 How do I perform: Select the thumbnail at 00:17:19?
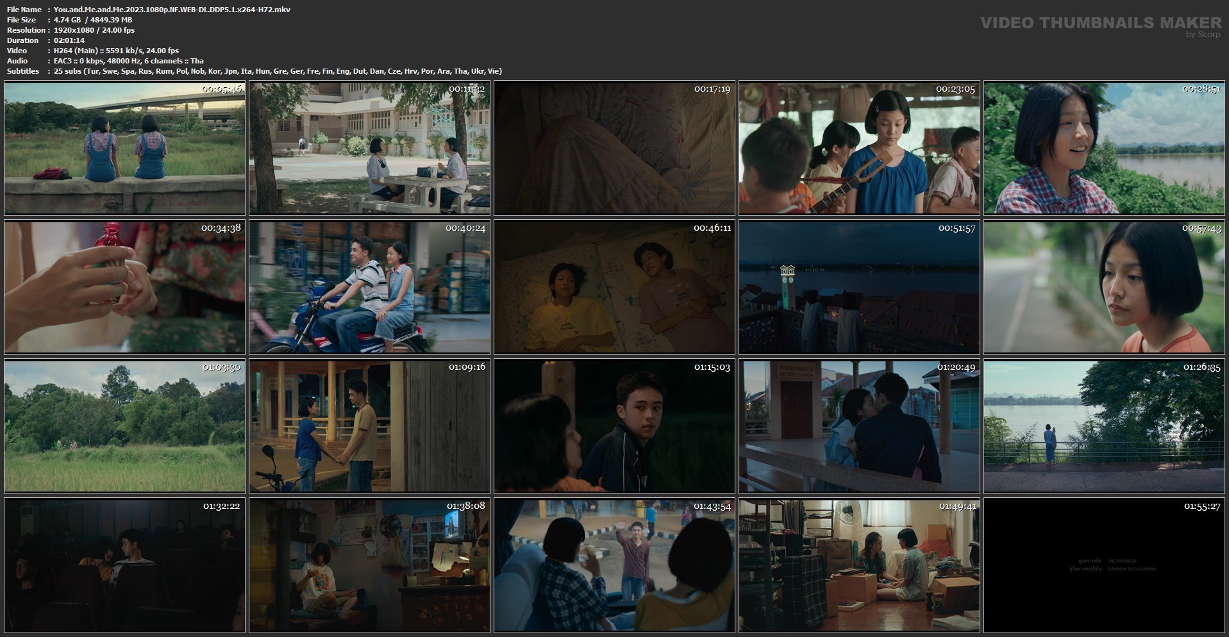click(614, 148)
